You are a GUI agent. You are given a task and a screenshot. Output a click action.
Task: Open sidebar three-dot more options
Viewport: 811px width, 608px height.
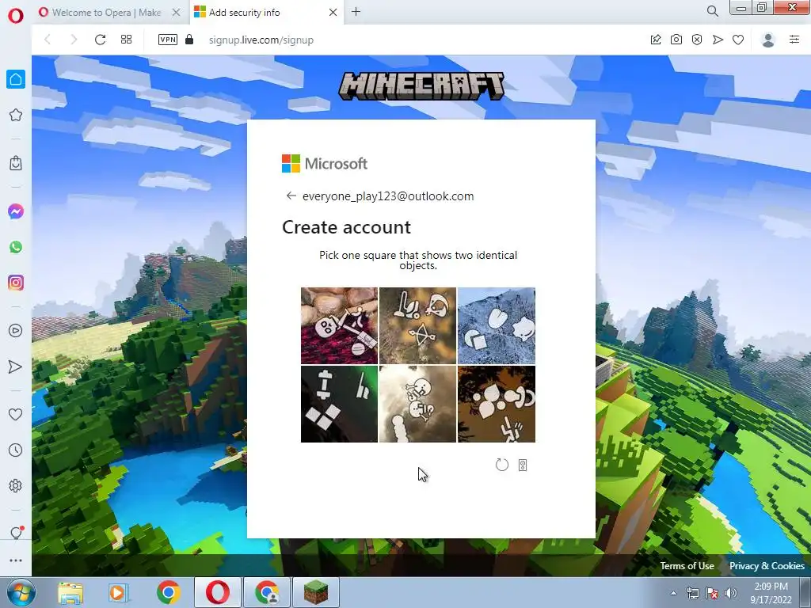pos(16,560)
